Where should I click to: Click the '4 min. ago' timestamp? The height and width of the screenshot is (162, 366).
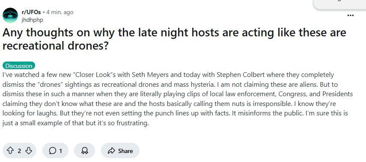[60, 12]
